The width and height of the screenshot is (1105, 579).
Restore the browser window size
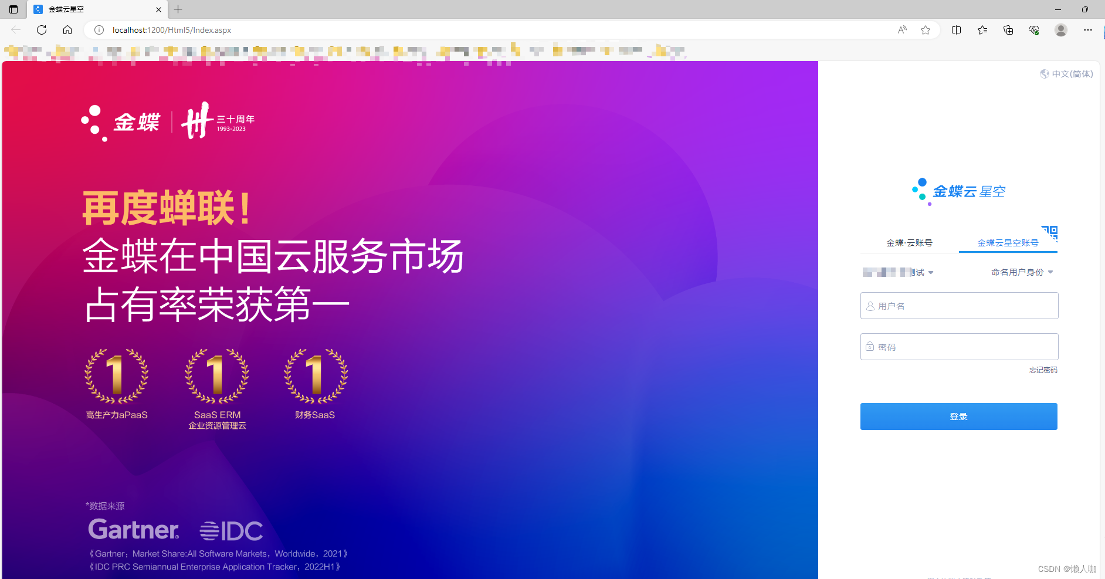[x=1085, y=9]
